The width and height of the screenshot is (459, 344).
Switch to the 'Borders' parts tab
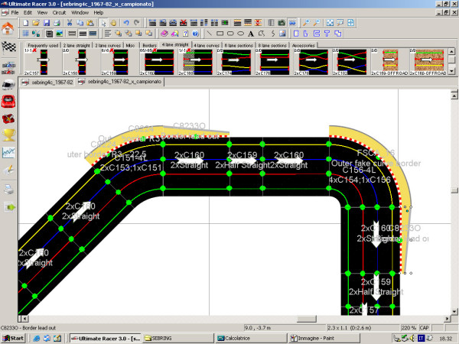[x=148, y=46]
